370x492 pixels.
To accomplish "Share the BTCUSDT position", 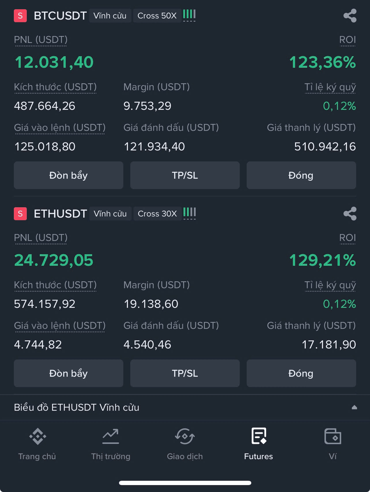I will click(350, 16).
